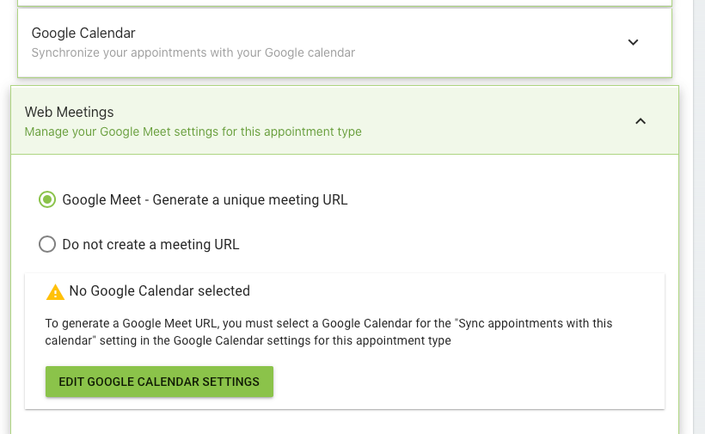Click the Google Calendar panel title
Image resolution: width=705 pixels, height=434 pixels.
pos(83,33)
